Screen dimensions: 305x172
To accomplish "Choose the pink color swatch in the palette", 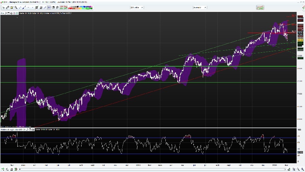I will [x=91, y=6].
